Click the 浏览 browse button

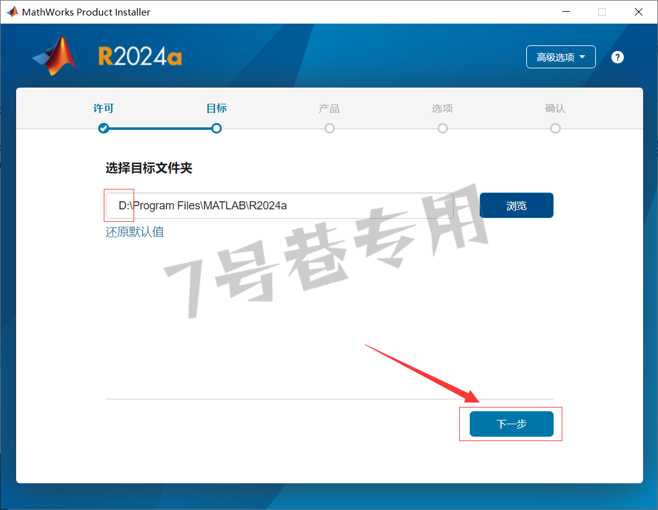[x=516, y=206]
